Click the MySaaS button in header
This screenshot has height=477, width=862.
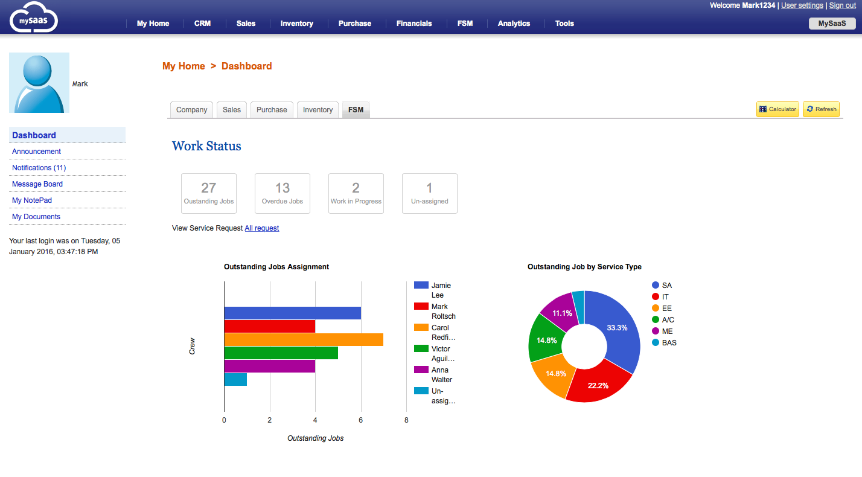coord(832,24)
